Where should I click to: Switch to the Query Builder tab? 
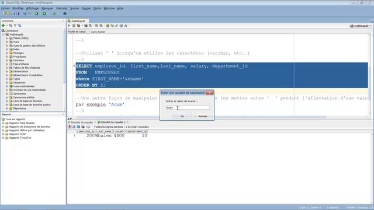tap(98, 32)
